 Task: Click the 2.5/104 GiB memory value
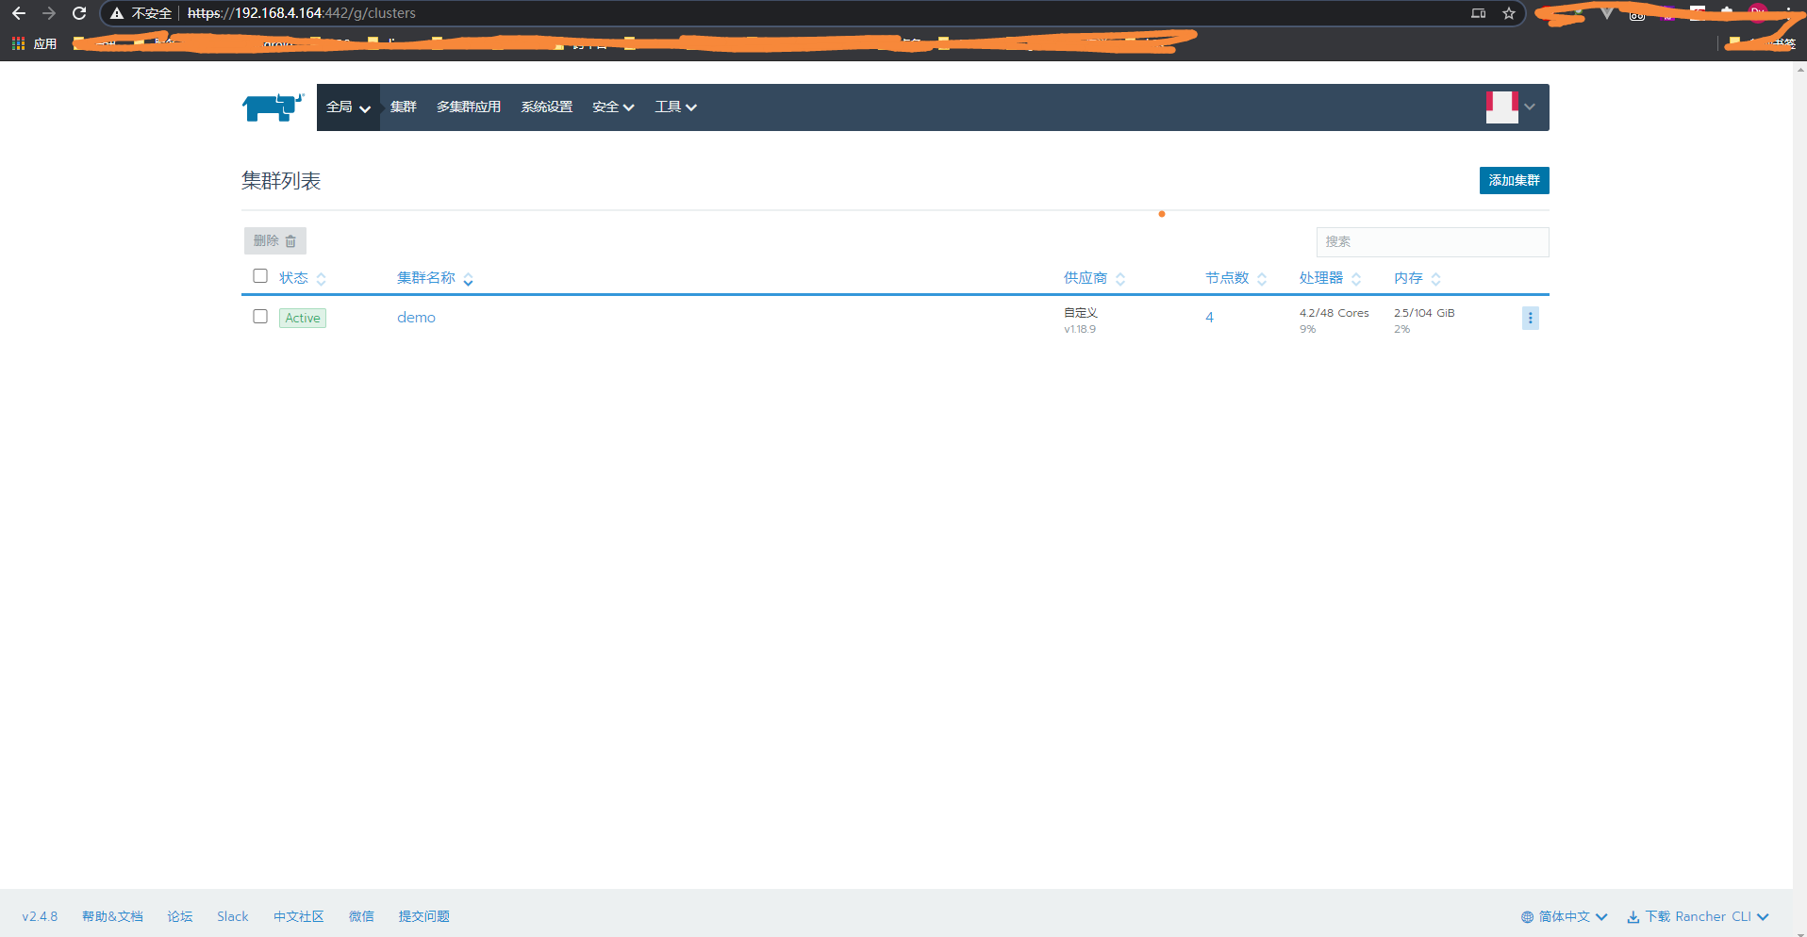(1424, 313)
